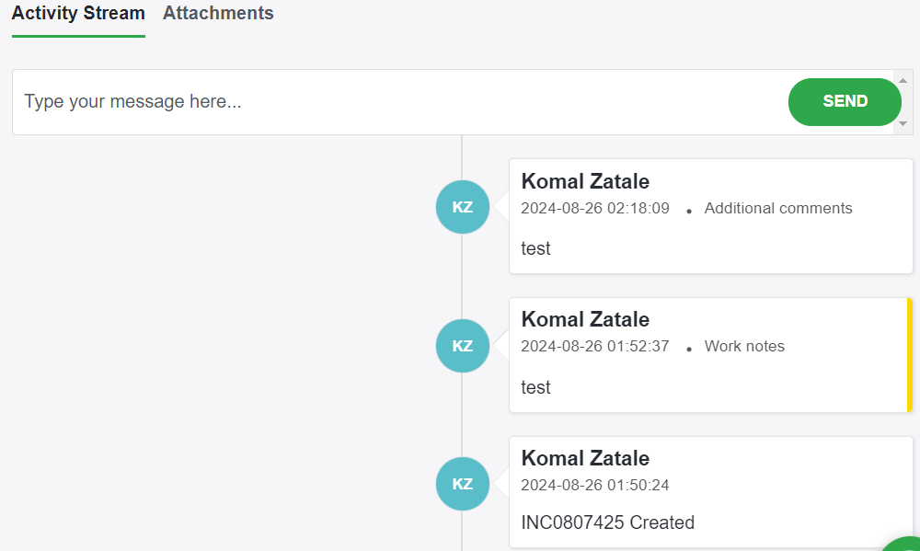Viewport: 920px width, 551px height.
Task: Click Komal Zatale's name on the latest comment
Action: pos(585,181)
